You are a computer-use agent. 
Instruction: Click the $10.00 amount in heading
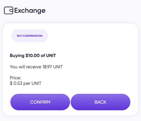[33, 56]
